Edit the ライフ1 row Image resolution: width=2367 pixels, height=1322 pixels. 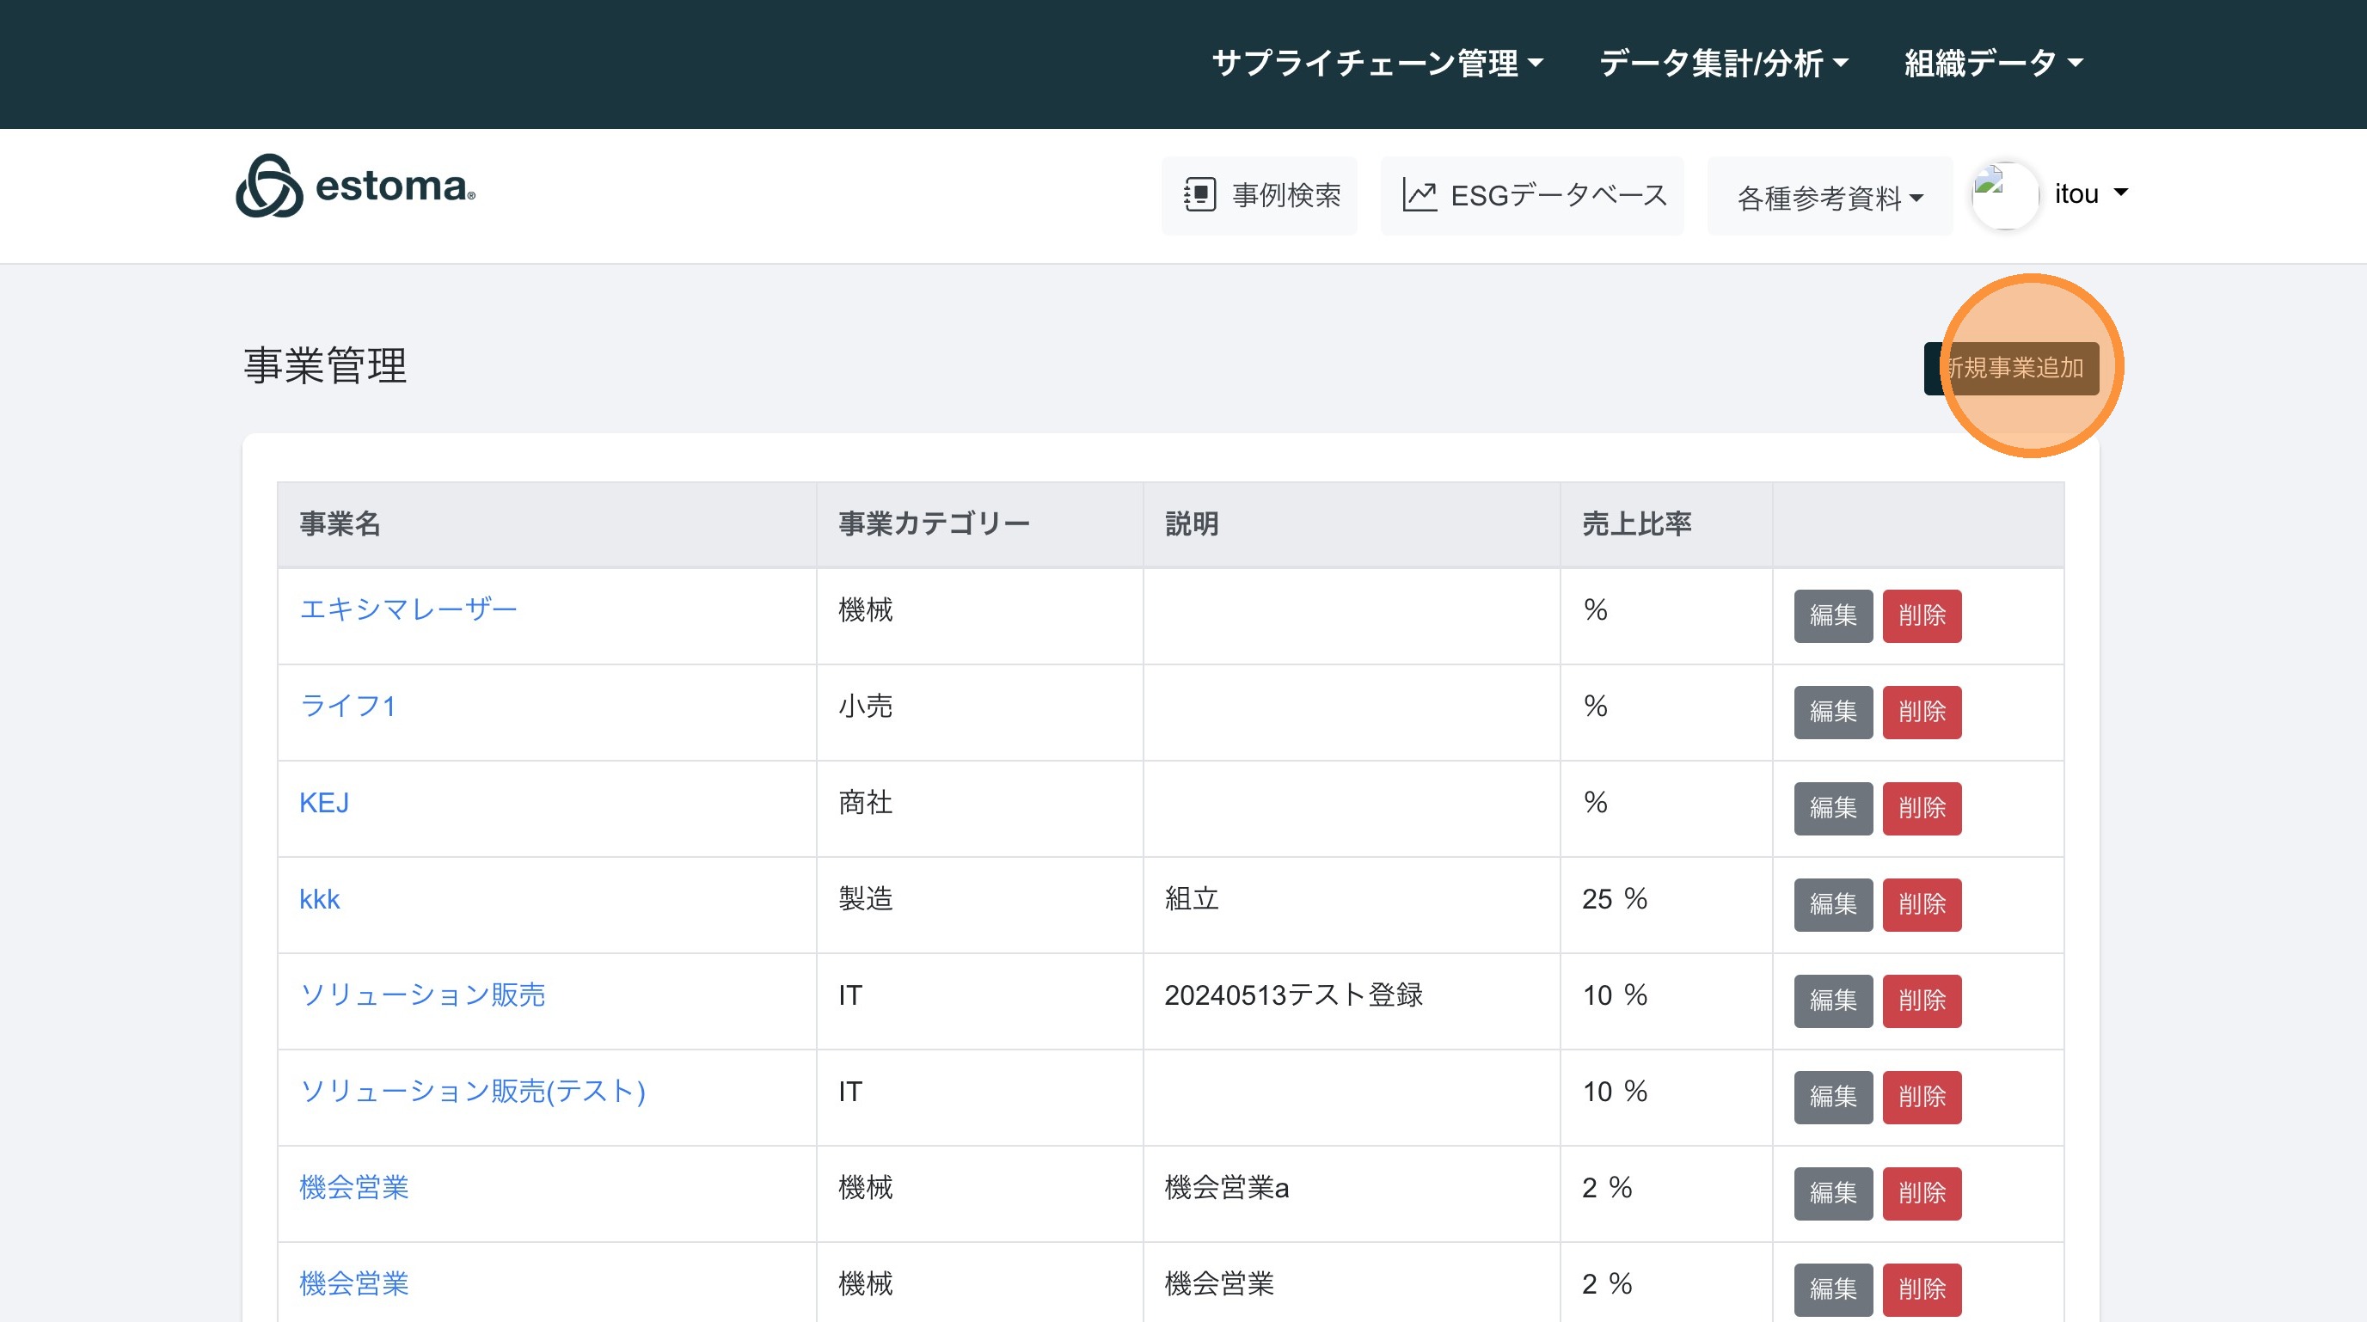[1833, 712]
